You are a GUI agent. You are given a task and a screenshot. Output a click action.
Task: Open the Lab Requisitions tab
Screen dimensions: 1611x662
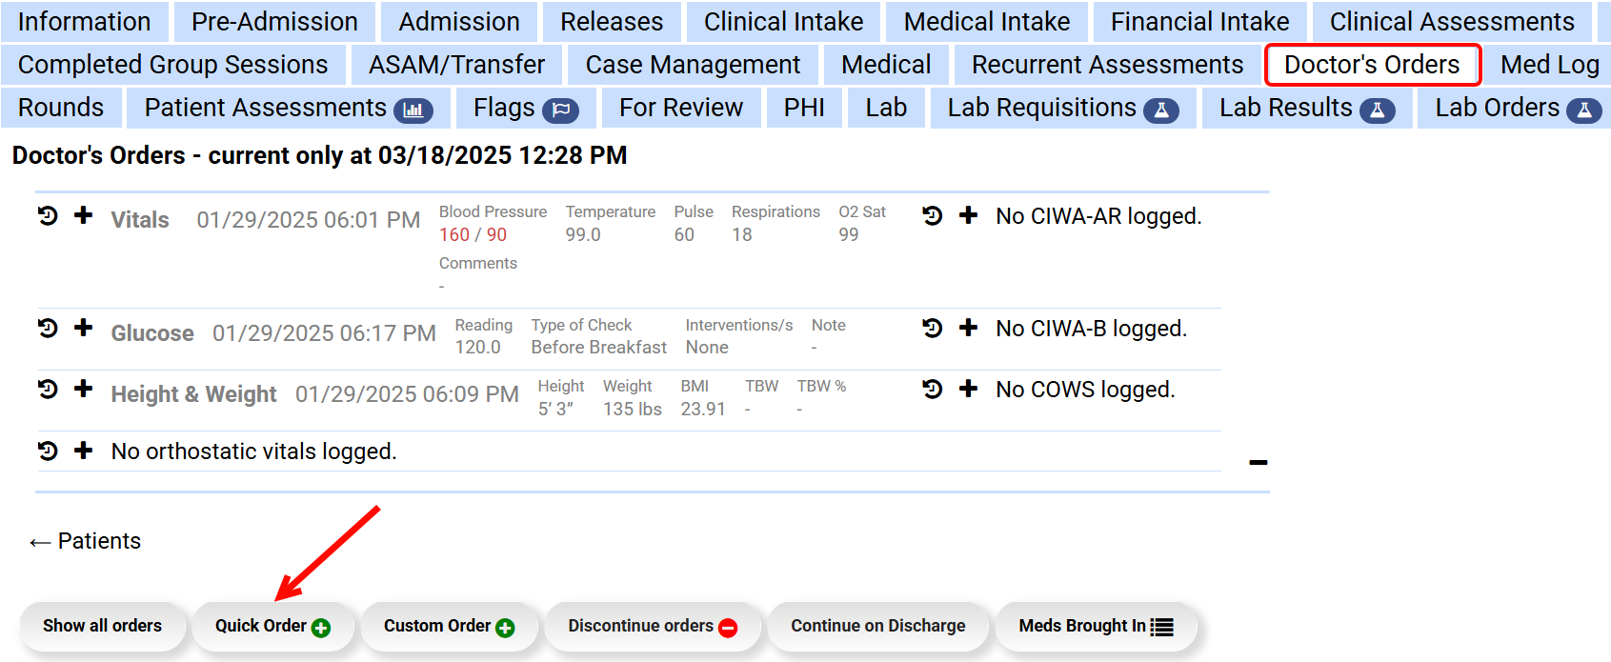(x=1062, y=108)
